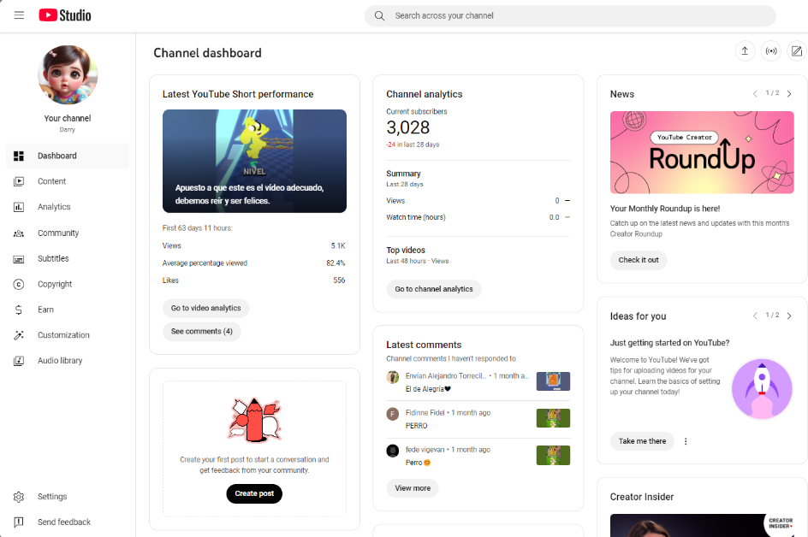Click the Copyright circle-C icon
Image resolution: width=808 pixels, height=537 pixels.
19,284
